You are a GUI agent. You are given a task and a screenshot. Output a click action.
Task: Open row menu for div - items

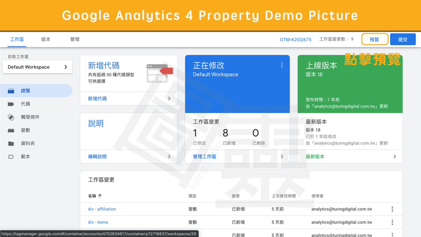pyautogui.click(x=392, y=222)
